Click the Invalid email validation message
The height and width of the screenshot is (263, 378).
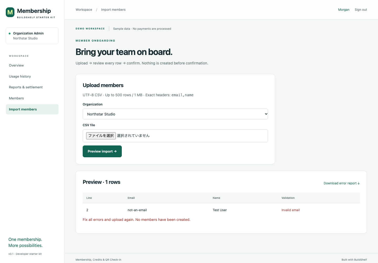click(291, 210)
